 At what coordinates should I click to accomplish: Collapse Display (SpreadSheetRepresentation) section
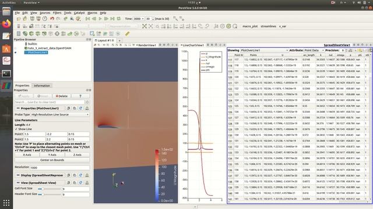[18, 175]
